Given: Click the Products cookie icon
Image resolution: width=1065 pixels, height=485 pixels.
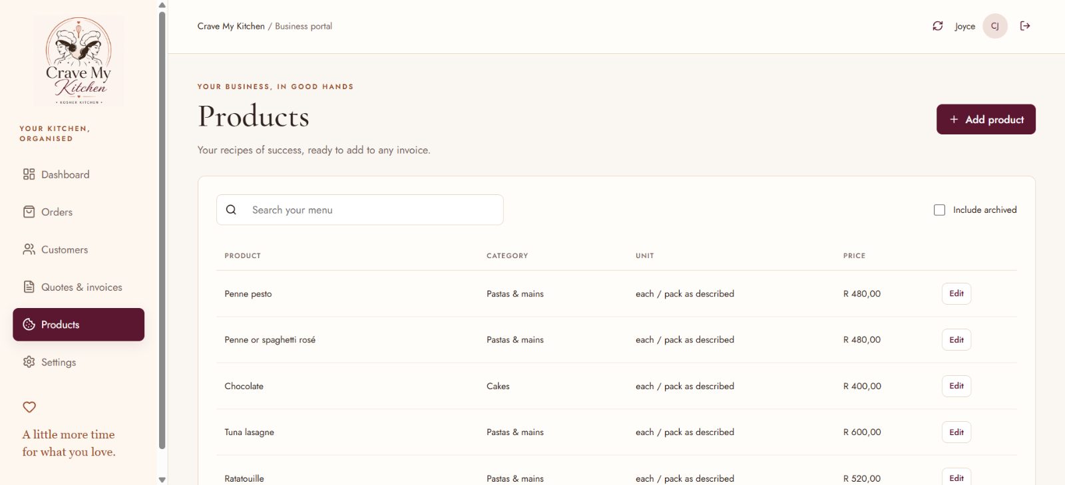Looking at the screenshot, I should click(x=29, y=325).
